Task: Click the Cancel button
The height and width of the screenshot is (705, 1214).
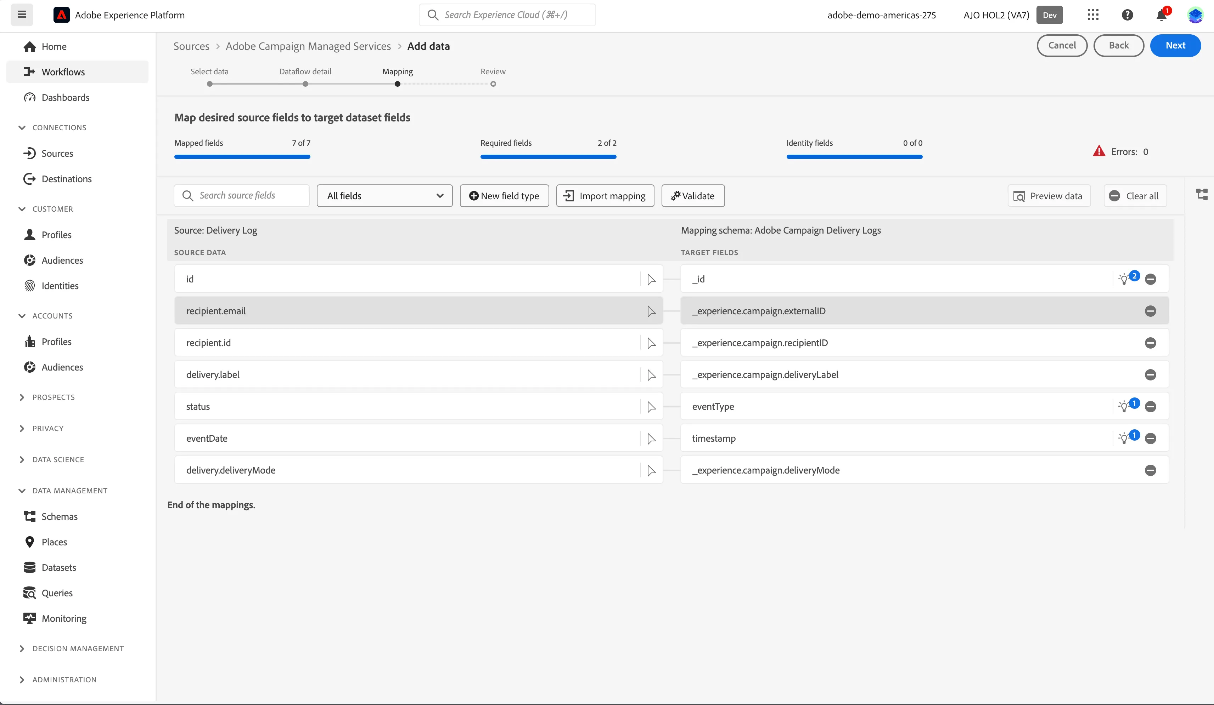Action: click(x=1062, y=45)
